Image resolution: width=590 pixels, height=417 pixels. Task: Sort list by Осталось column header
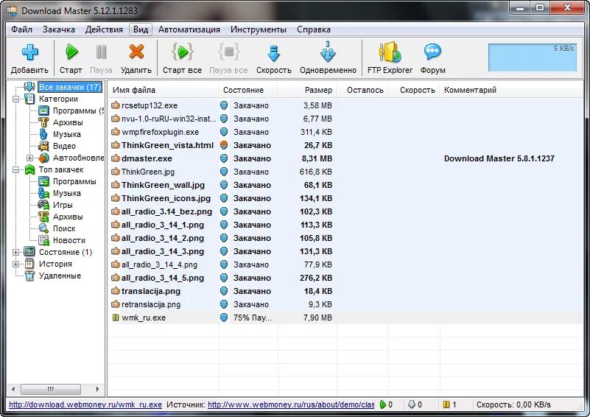362,90
